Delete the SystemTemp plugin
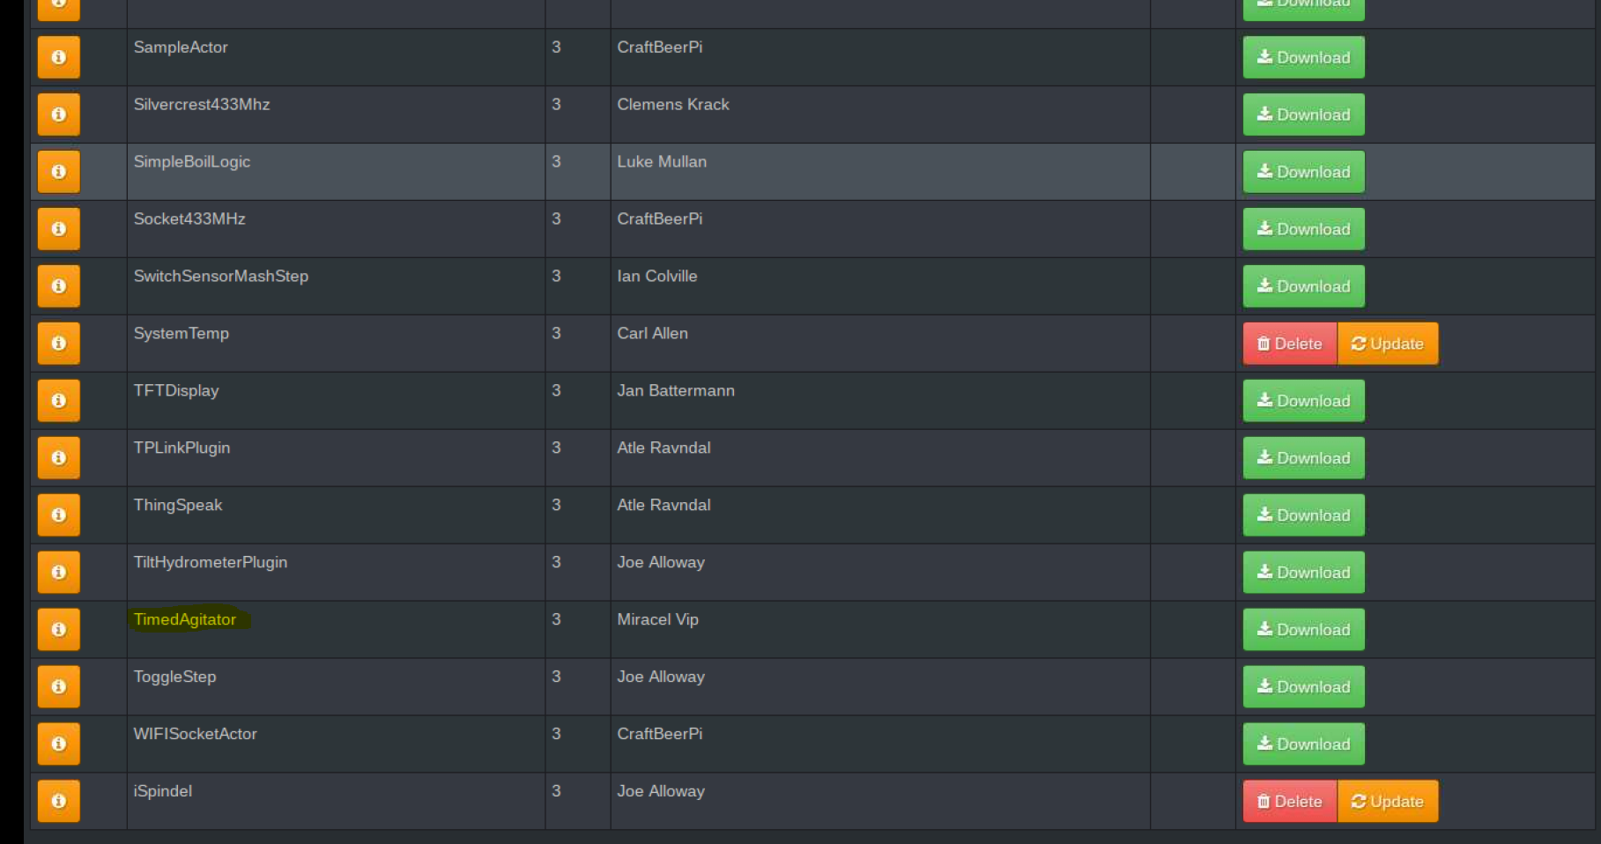 (x=1289, y=344)
